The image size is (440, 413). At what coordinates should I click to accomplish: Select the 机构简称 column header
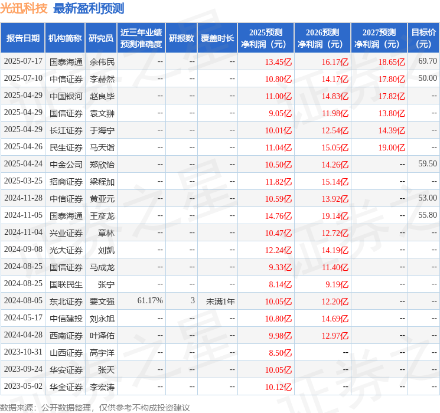(x=65, y=38)
